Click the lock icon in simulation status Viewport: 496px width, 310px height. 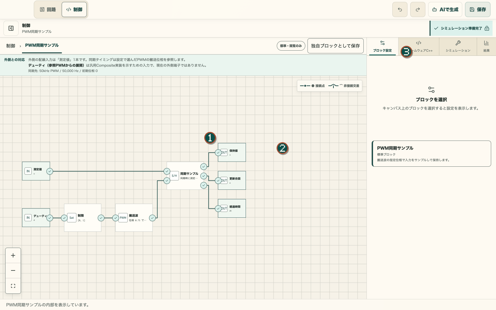click(487, 28)
